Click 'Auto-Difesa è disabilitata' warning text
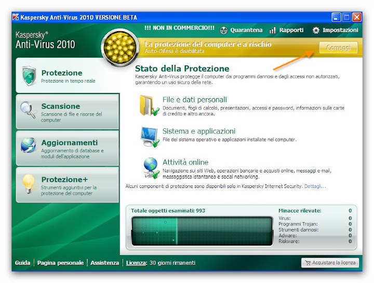The image size is (374, 283). tap(175, 51)
